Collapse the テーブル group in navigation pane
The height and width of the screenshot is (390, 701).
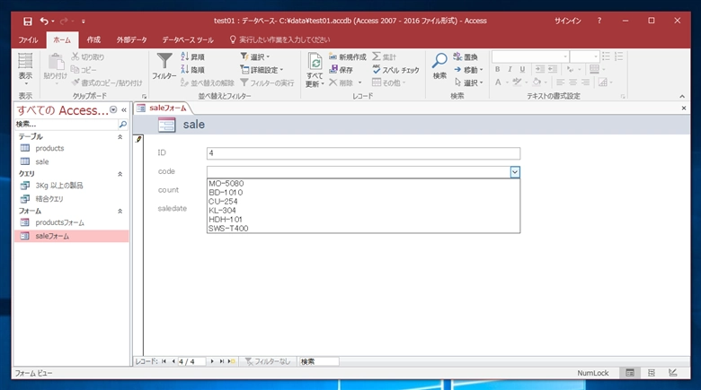point(120,137)
